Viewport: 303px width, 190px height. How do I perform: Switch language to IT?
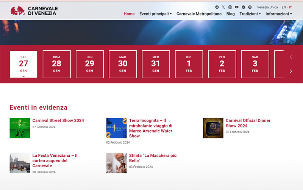tap(290, 7)
